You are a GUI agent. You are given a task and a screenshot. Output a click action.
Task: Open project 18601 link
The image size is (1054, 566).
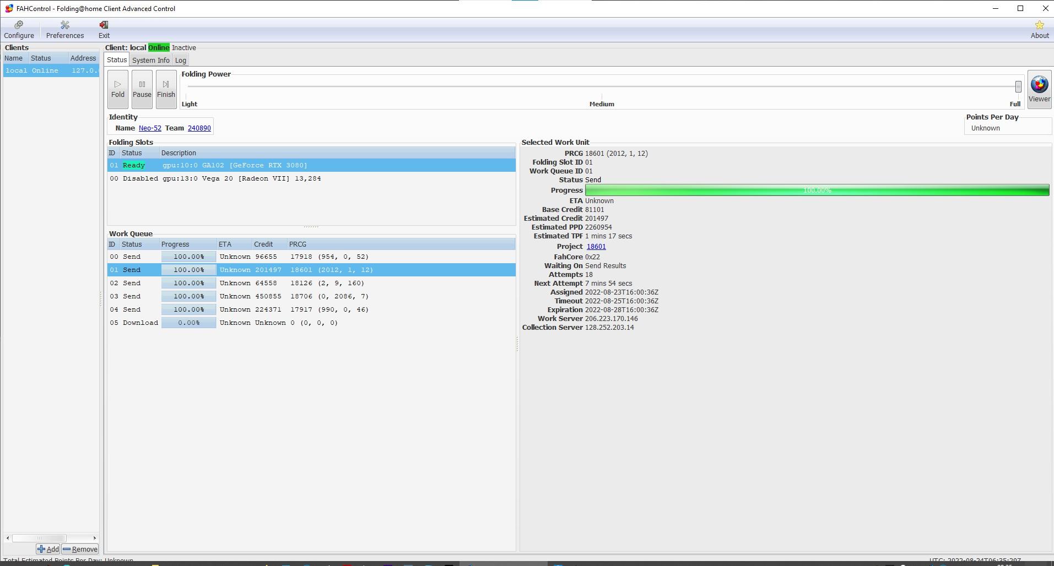(x=596, y=247)
